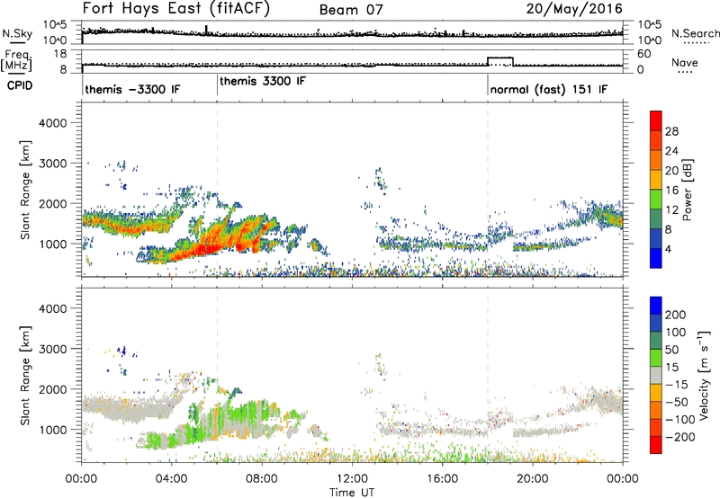This screenshot has height=498, width=720.
Task: Click the '3000' tick on the velocity panel axis
Action: pyautogui.click(x=53, y=349)
